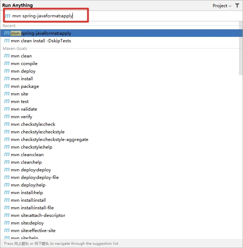Click Maven icon beside mvn install:install
Viewport: 243px width, 248px height.
[7, 200]
